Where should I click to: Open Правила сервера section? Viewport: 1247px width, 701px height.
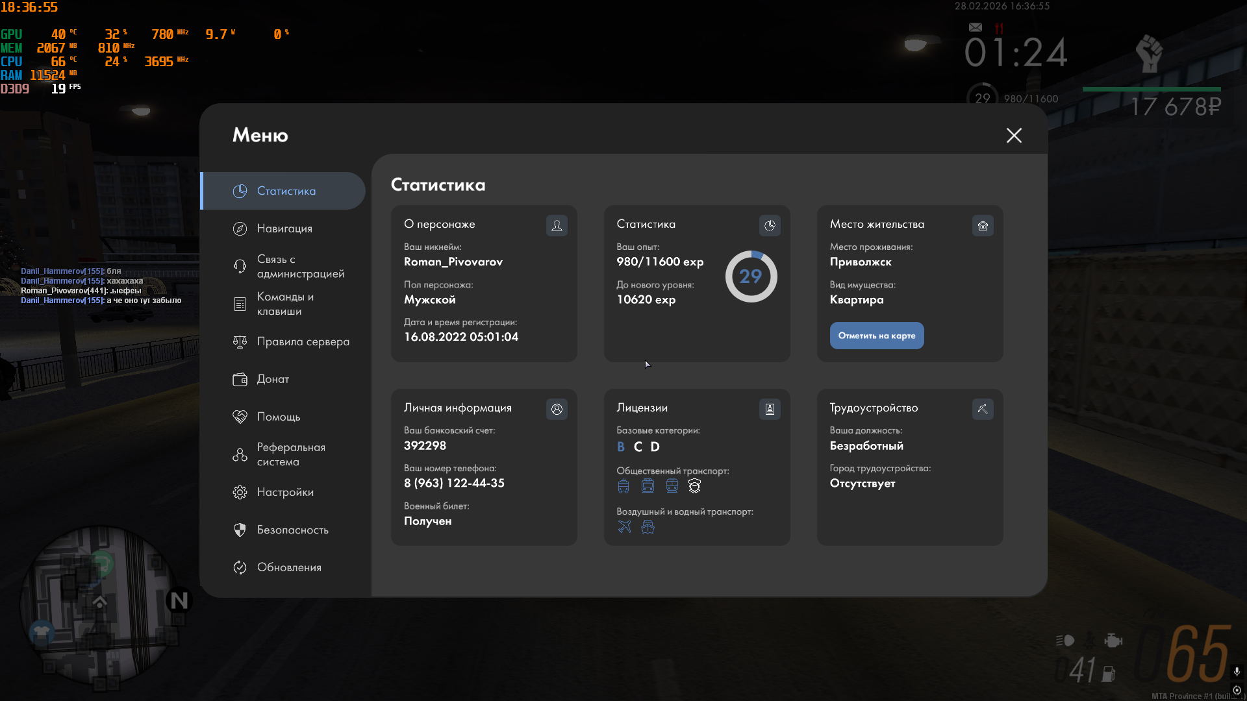click(x=303, y=341)
